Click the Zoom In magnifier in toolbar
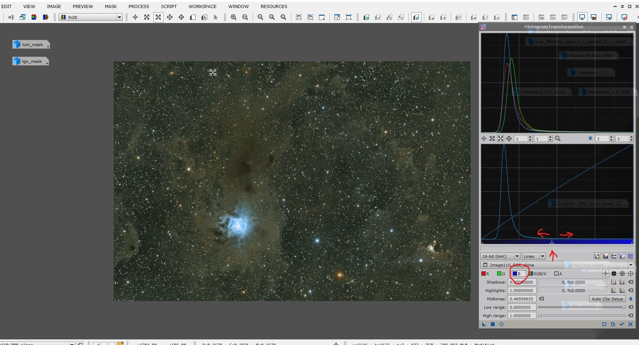Screen dimensions: 639x345 point(234,17)
